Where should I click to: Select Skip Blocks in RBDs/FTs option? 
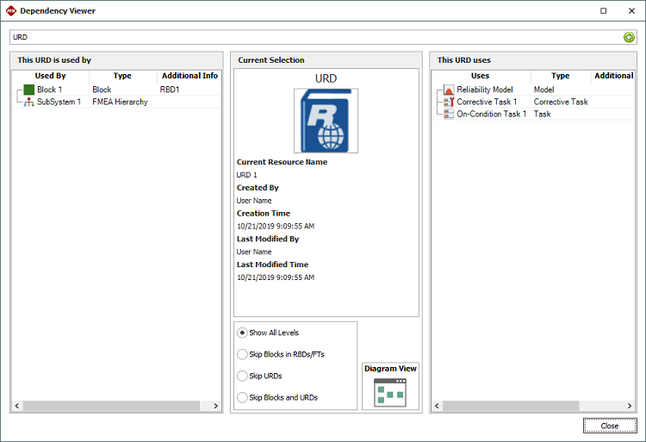pyautogui.click(x=242, y=354)
